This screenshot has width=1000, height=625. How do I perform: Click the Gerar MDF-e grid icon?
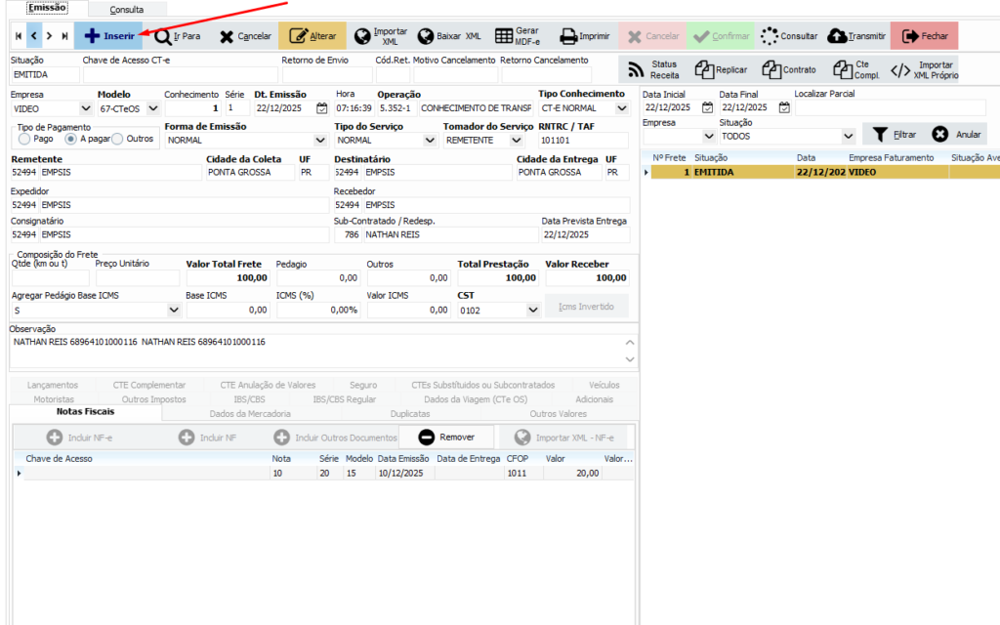point(503,36)
